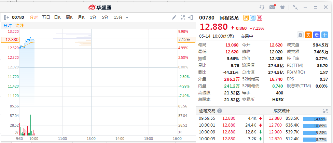Click the 12.880 price label on chart axis
Image resolution: width=333 pixels, height=143 pixels.
(x=10, y=40)
